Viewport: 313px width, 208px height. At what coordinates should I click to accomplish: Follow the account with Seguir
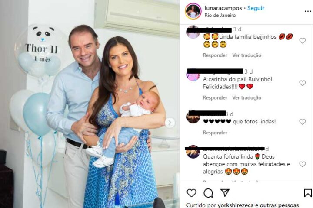tap(256, 8)
